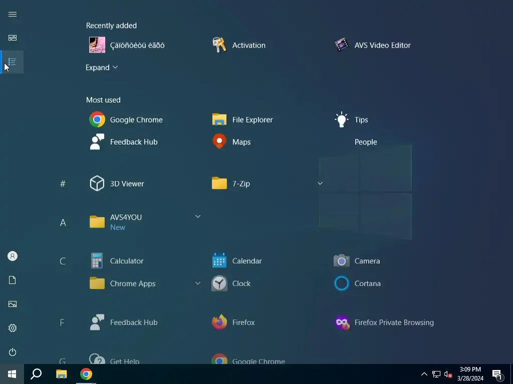
Task: Open the taskbar clock and date
Action: click(470, 374)
